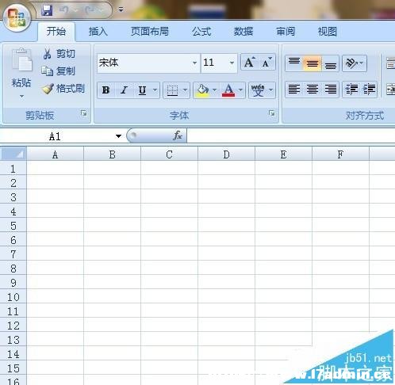Toggle Bold formatting

click(106, 90)
